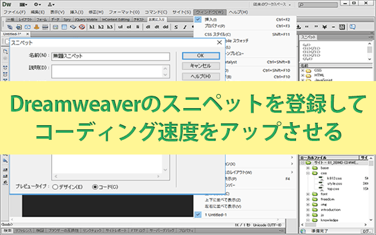Screen dimensions: 376x235
Task: Expand the font folder in Files panel
Action: pos(308,194)
